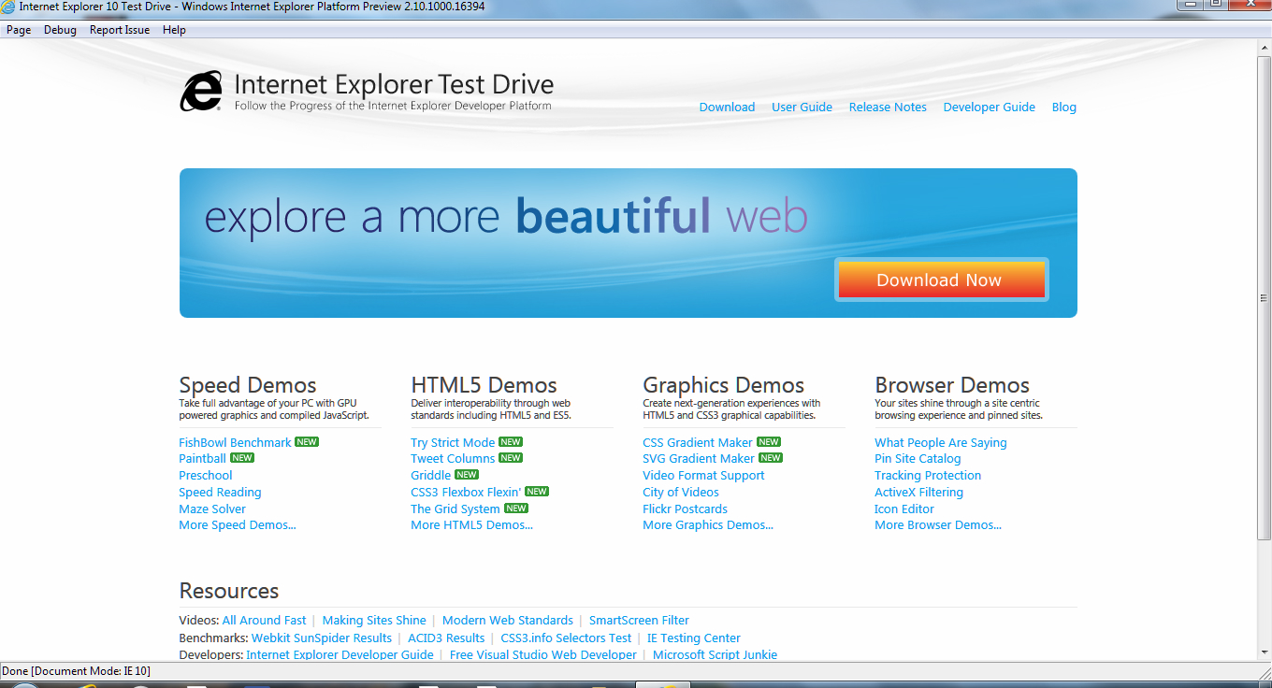Click the Document Mode status bar text
1272x688 pixels.
[x=76, y=671]
